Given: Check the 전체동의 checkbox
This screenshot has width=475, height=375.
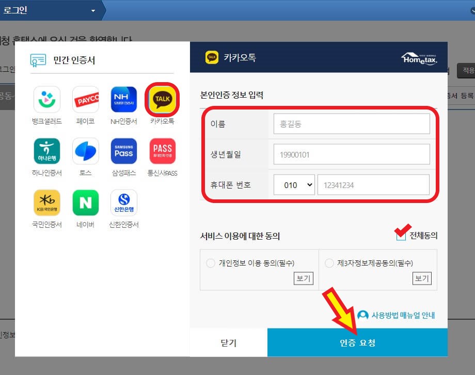Looking at the screenshot, I should [401, 236].
